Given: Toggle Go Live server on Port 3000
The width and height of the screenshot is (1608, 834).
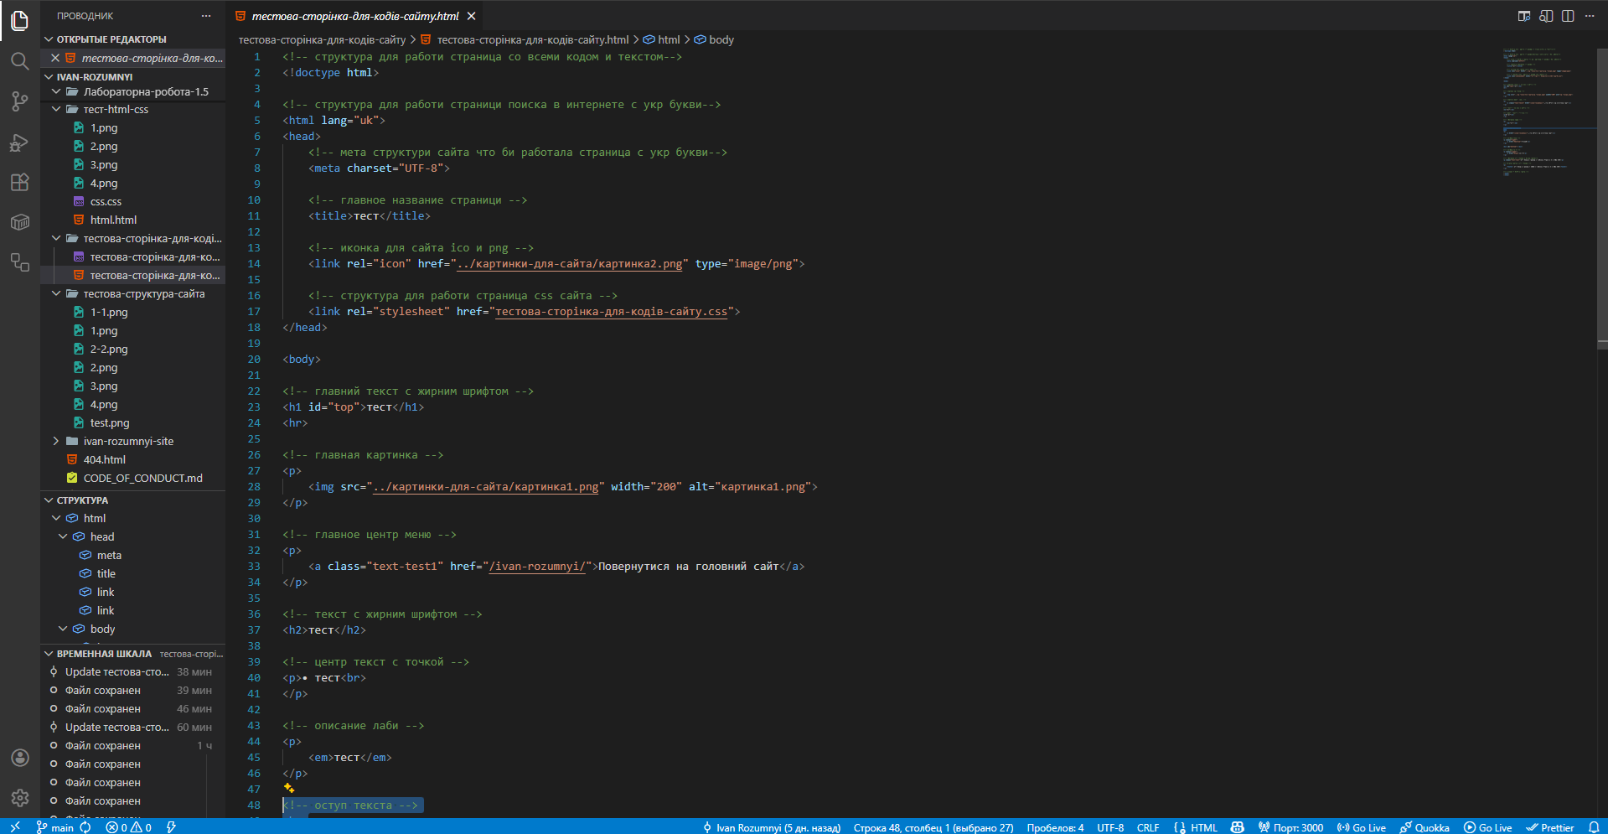Looking at the screenshot, I should (1290, 827).
